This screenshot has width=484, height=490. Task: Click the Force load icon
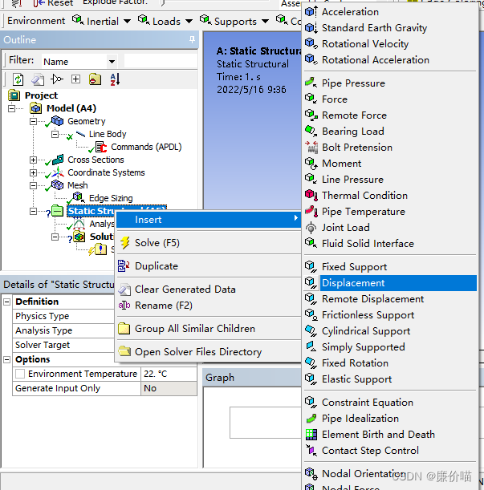[311, 99]
